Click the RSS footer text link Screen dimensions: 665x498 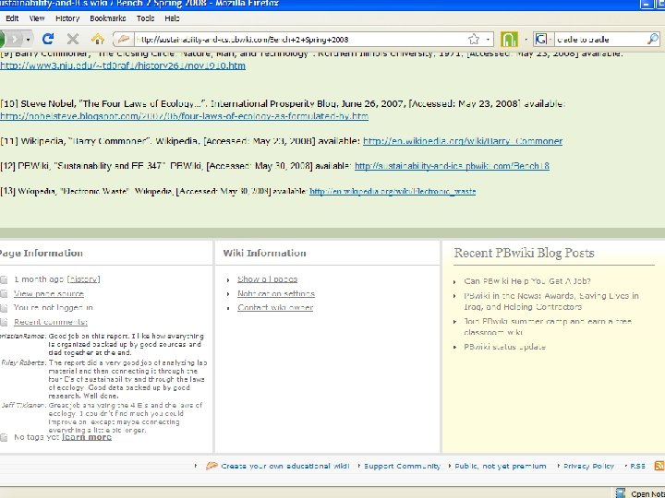point(638,466)
